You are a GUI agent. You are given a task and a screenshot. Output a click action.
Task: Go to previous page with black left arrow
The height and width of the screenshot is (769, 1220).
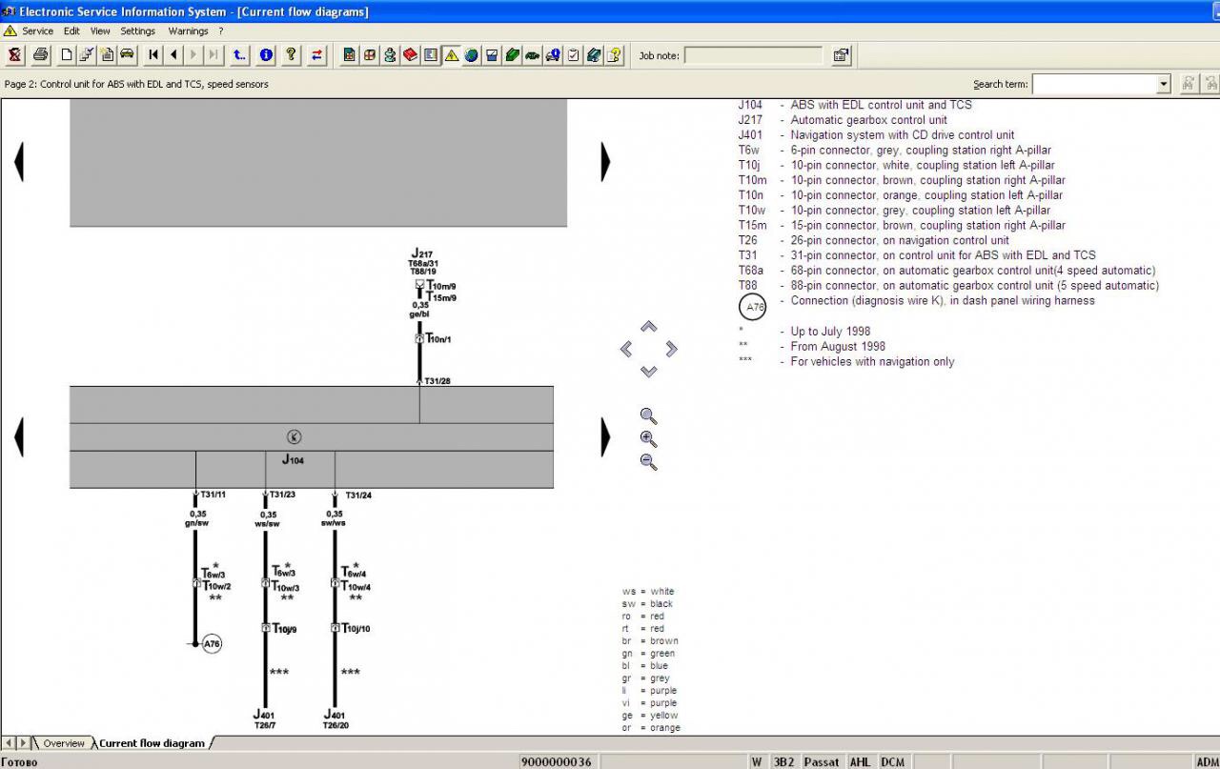point(173,55)
